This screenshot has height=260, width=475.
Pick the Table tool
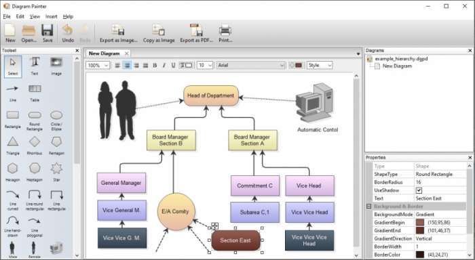(x=35, y=93)
